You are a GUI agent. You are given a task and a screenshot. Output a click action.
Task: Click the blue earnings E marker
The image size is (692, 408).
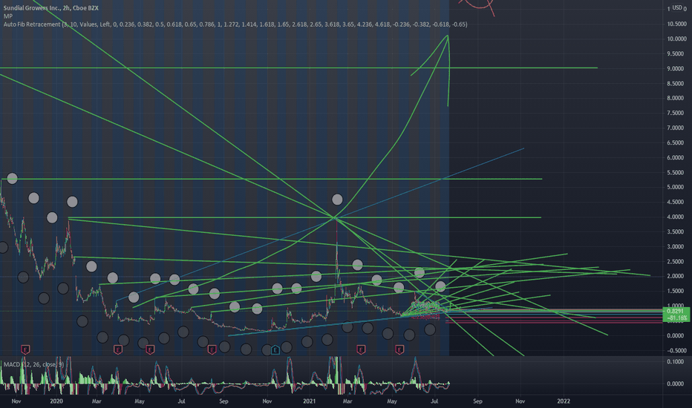point(275,350)
